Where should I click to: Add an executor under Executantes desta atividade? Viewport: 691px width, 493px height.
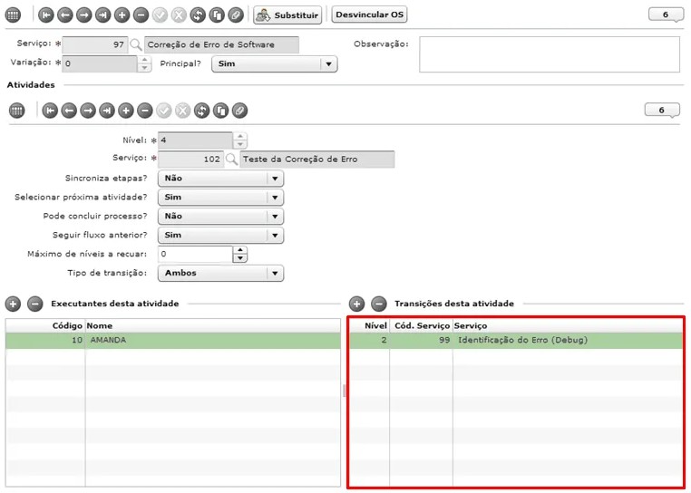coord(13,304)
